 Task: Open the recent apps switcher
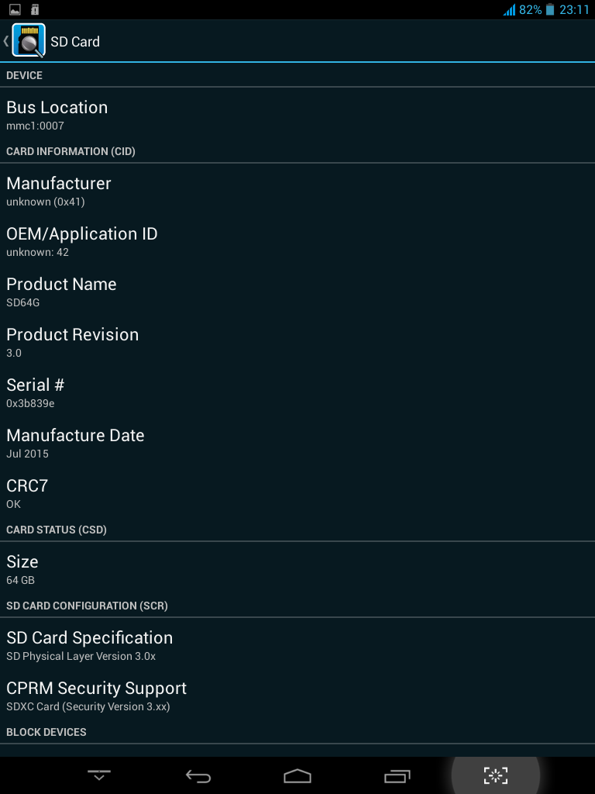[397, 775]
